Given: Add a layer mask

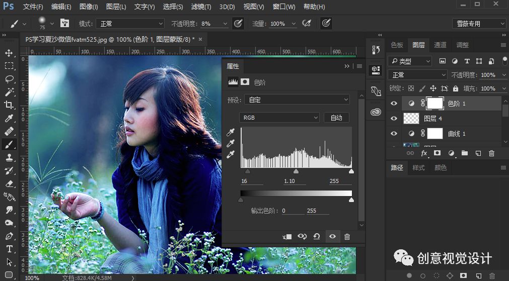Looking at the screenshot, I should [x=438, y=153].
